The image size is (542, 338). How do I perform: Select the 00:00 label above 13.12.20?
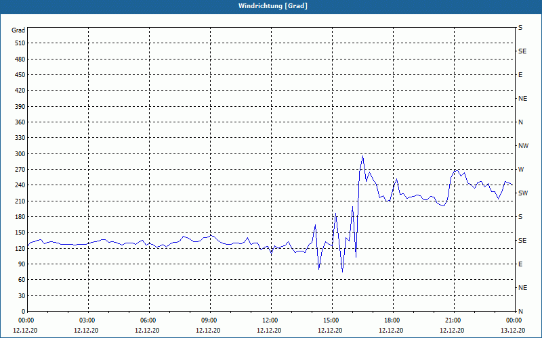click(x=515, y=320)
